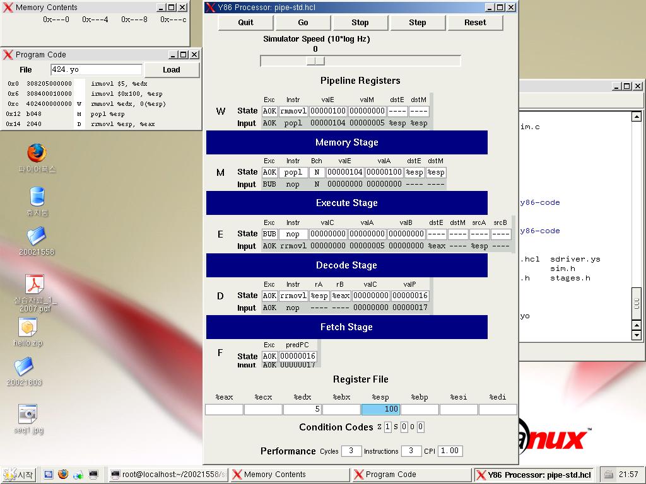Select the hello.zip archive icon
The image size is (646, 484).
pyautogui.click(x=27, y=328)
